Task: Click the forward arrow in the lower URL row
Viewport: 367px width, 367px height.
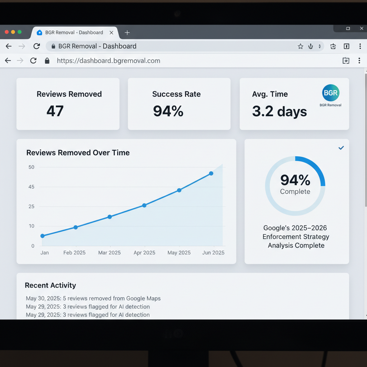Action: pos(20,61)
